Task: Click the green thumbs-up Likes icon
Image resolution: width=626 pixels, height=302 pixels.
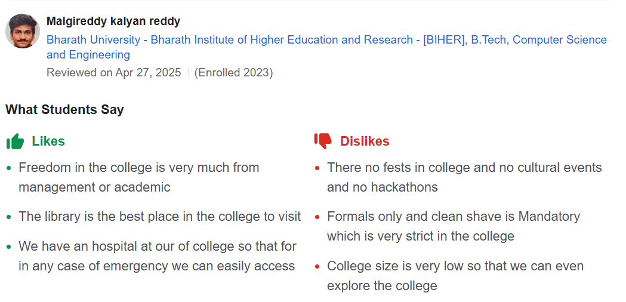Action: [15, 141]
